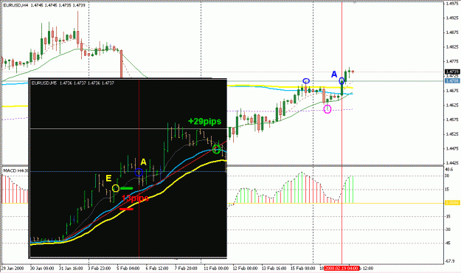
Task: Click the 29 Jan 2008 date label
Action: [13, 269]
